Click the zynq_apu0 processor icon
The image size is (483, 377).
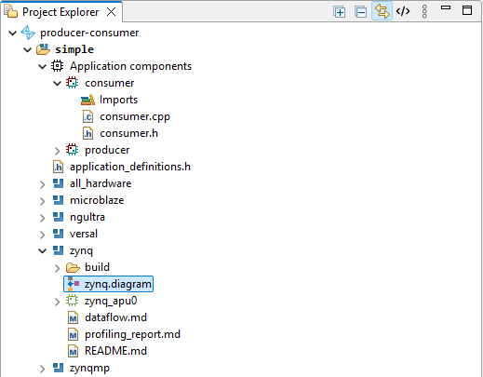72,301
